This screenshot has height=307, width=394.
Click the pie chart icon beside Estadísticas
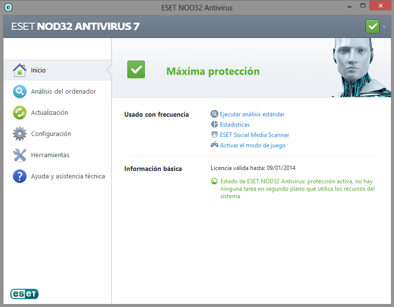[214, 124]
